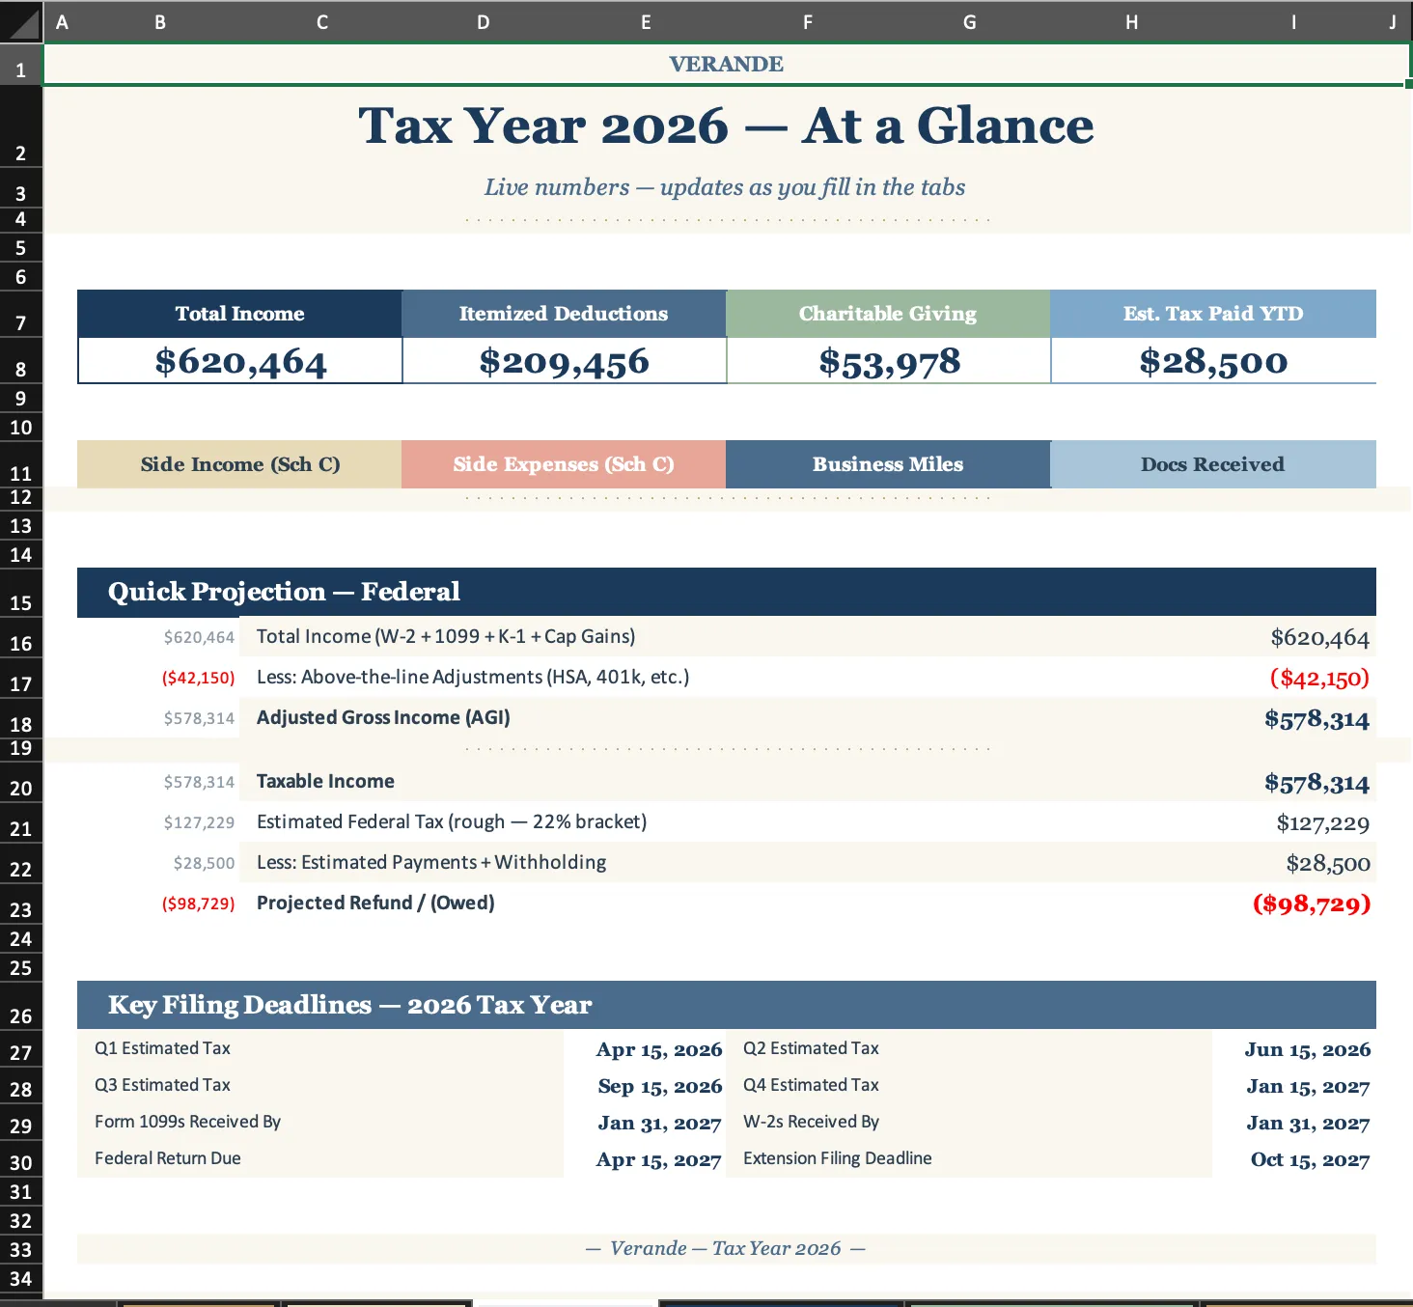Click the large $28,500 tax paid value
The image size is (1413, 1307).
click(x=1213, y=361)
